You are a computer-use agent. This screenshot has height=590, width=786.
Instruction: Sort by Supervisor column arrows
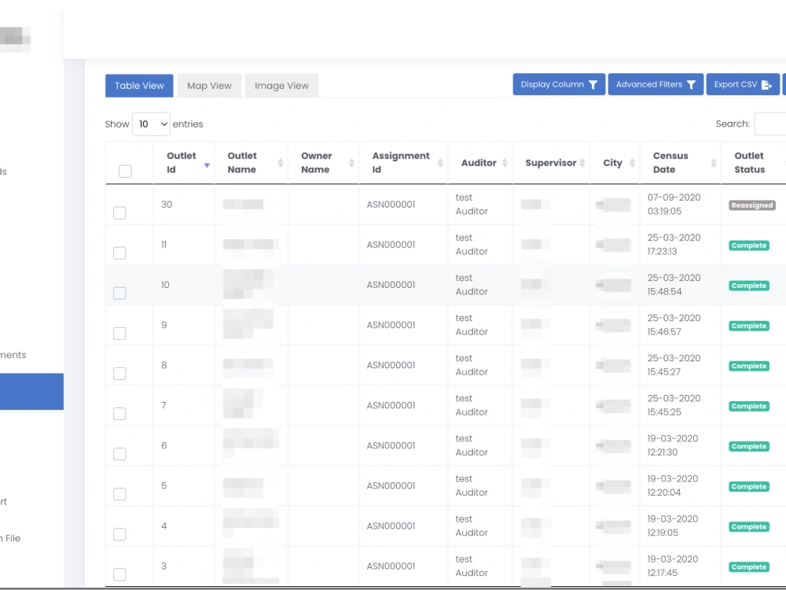[582, 163]
